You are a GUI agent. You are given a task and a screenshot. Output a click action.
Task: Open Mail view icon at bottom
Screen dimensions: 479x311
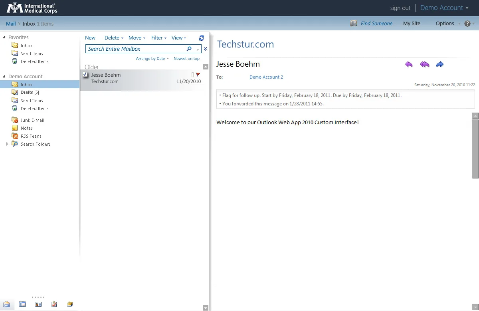point(6,304)
